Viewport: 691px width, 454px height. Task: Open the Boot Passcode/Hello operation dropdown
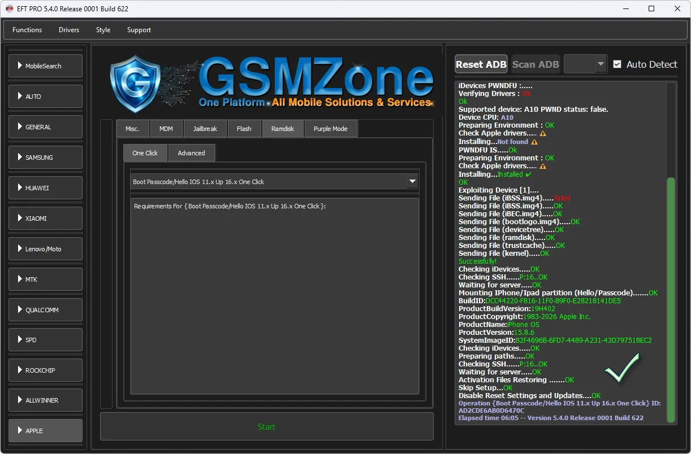pyautogui.click(x=412, y=182)
